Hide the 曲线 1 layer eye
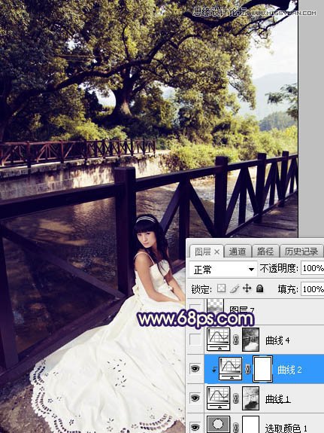 pyautogui.click(x=195, y=398)
